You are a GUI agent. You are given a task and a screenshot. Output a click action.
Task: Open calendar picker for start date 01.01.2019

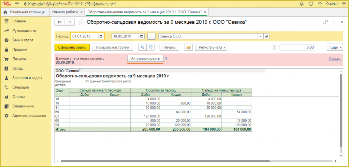tap(101, 36)
